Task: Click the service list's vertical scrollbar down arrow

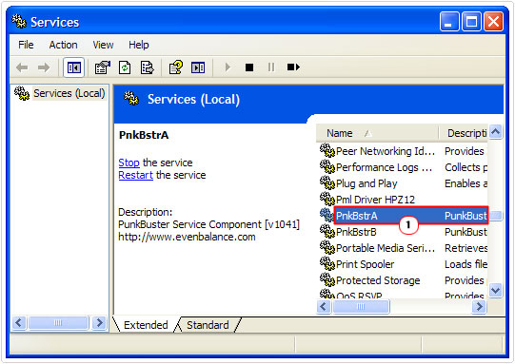Action: [495, 290]
